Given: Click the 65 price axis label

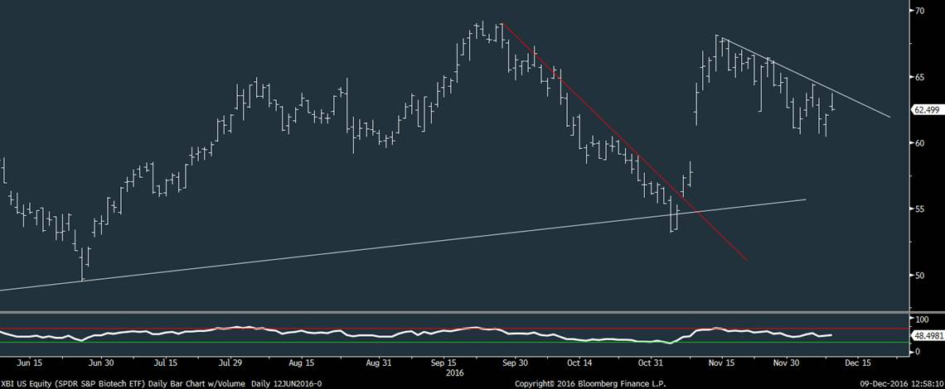Looking at the screenshot, I should (920, 77).
